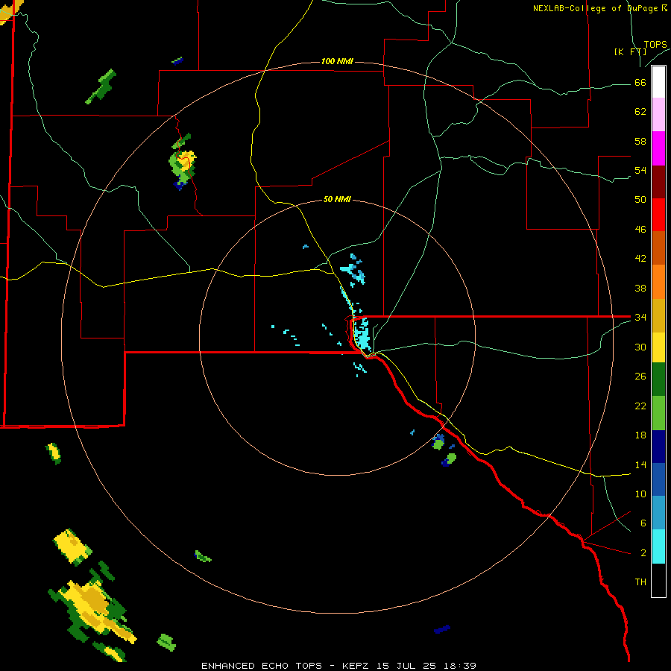This screenshot has width=671, height=671.
Task: Click the legend value "10"
Action: tap(640, 494)
